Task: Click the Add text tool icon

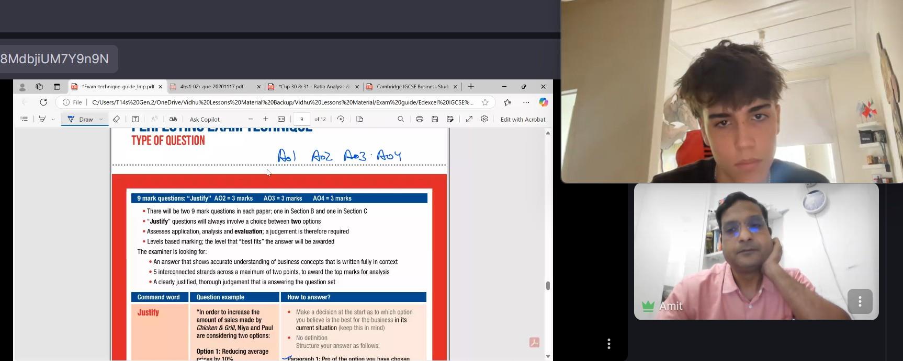Action: coord(135,119)
